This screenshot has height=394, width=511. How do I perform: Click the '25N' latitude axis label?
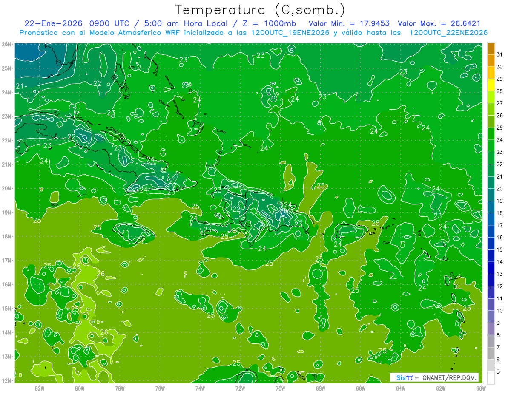point(6,68)
